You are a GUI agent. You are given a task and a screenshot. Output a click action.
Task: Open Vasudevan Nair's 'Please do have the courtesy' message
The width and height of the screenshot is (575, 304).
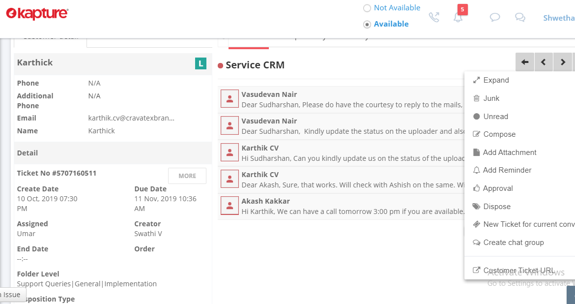[x=341, y=99]
